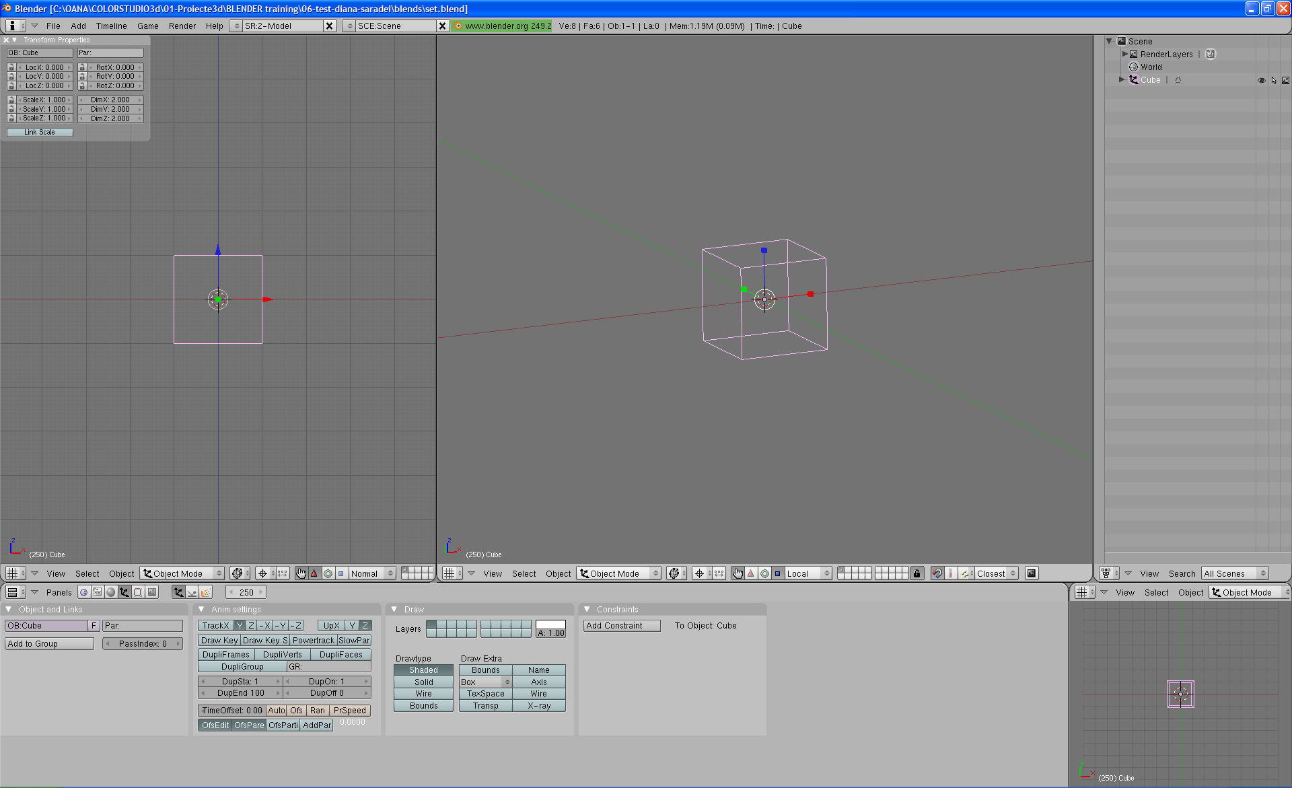Open pivot selector in left 3D view
The height and width of the screenshot is (788, 1292).
264,573
